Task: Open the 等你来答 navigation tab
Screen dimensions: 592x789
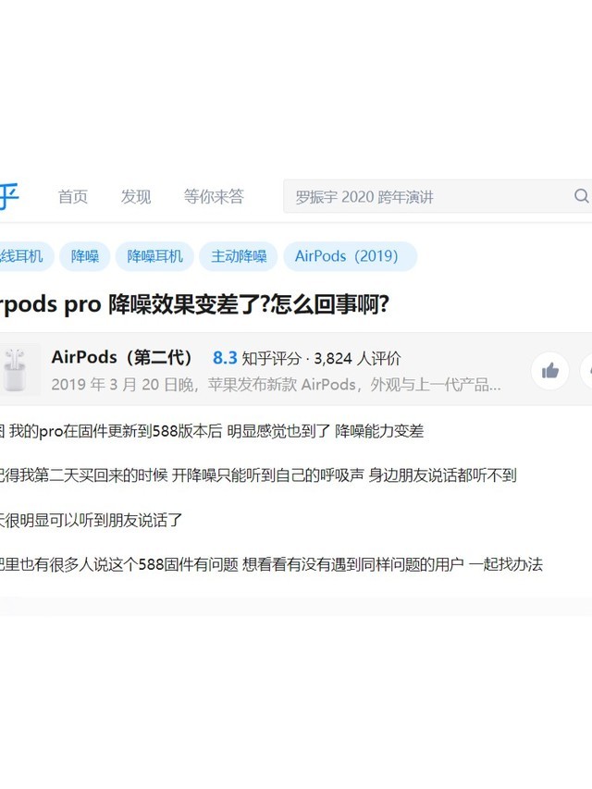Action: tap(214, 196)
